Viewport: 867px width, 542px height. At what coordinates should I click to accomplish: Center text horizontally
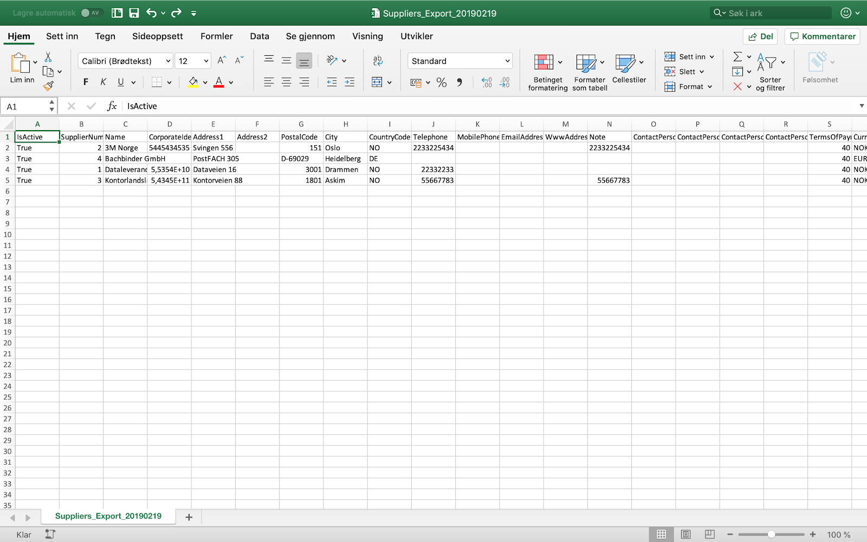click(286, 82)
